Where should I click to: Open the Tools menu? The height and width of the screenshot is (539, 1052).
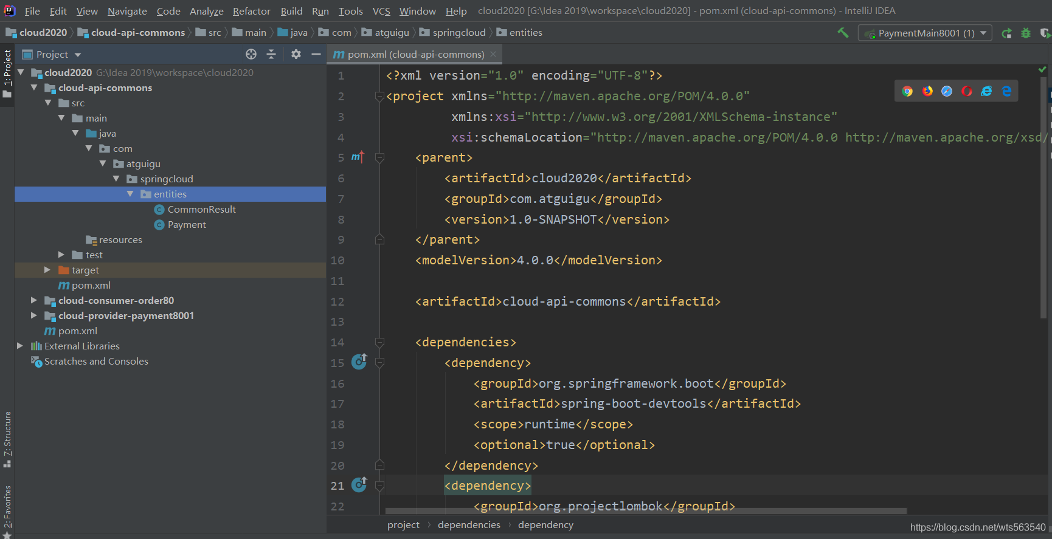[x=350, y=11]
